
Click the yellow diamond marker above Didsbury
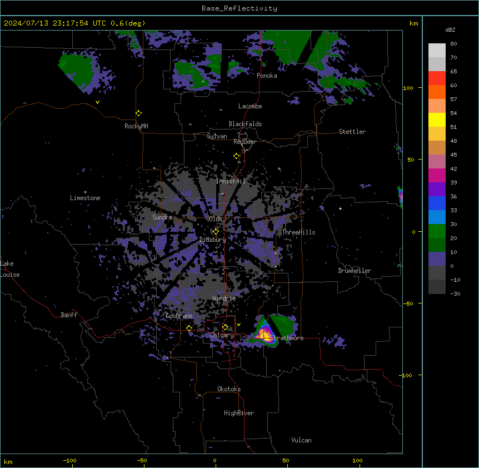pyautogui.click(x=216, y=232)
